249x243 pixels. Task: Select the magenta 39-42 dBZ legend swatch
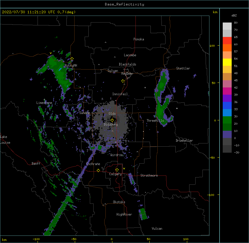[x=227, y=91]
